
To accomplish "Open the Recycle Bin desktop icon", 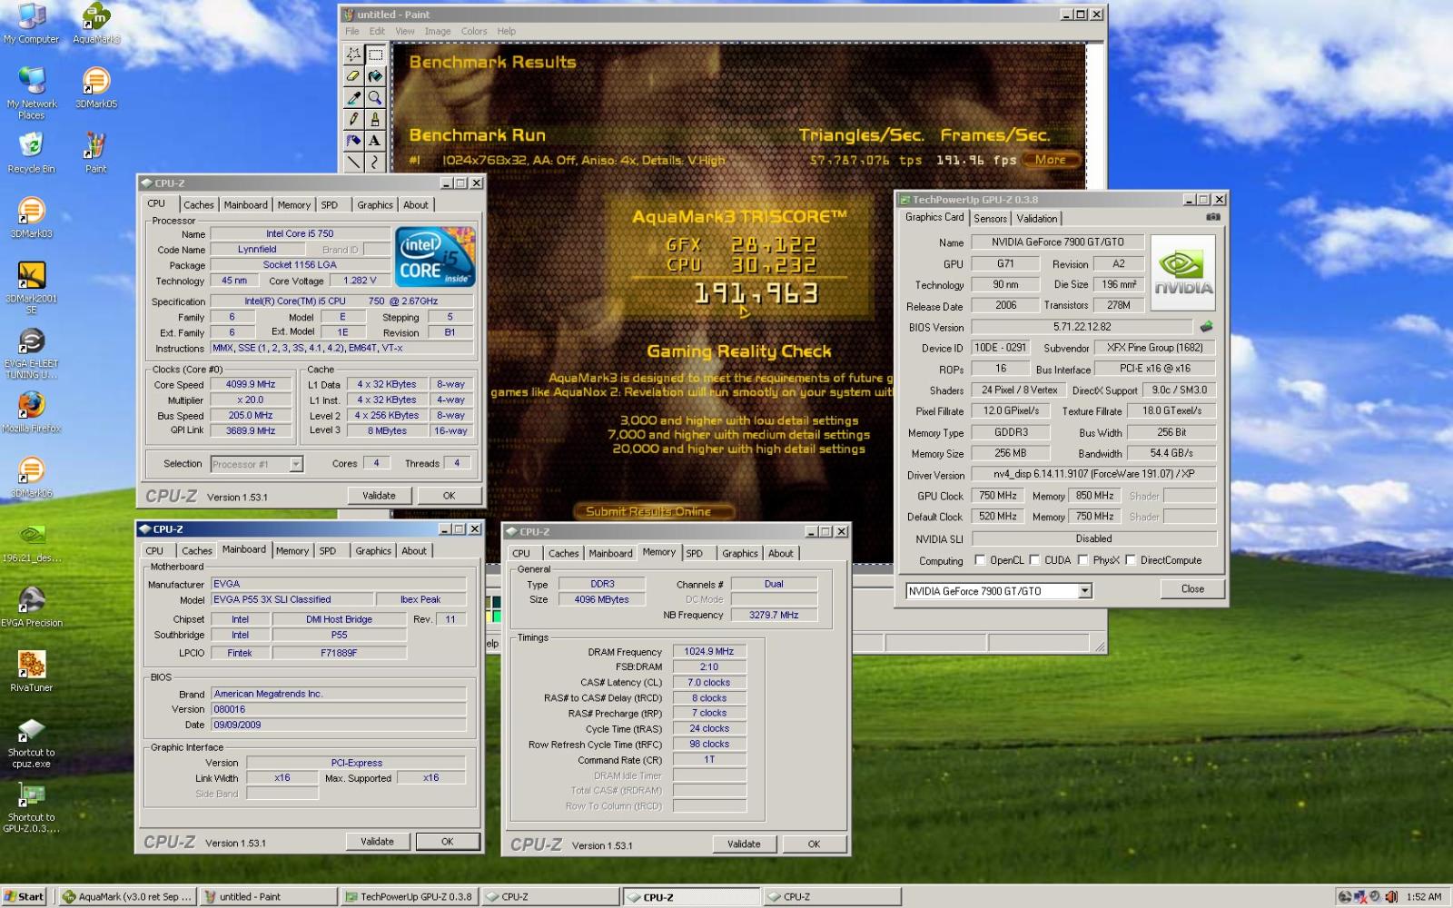I will pos(31,153).
